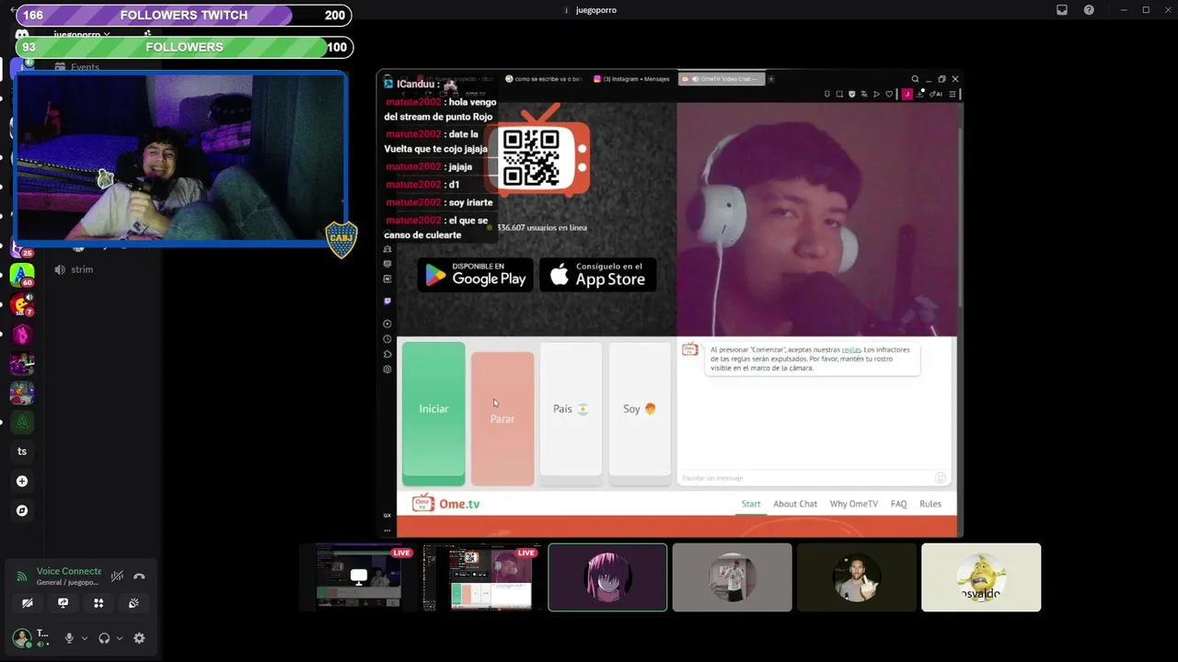Viewport: 1178px width, 662px height.
Task: Click browser search magnifier icon
Action: click(915, 79)
